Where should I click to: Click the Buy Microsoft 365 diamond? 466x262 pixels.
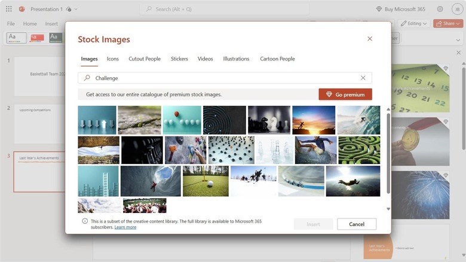[379, 9]
